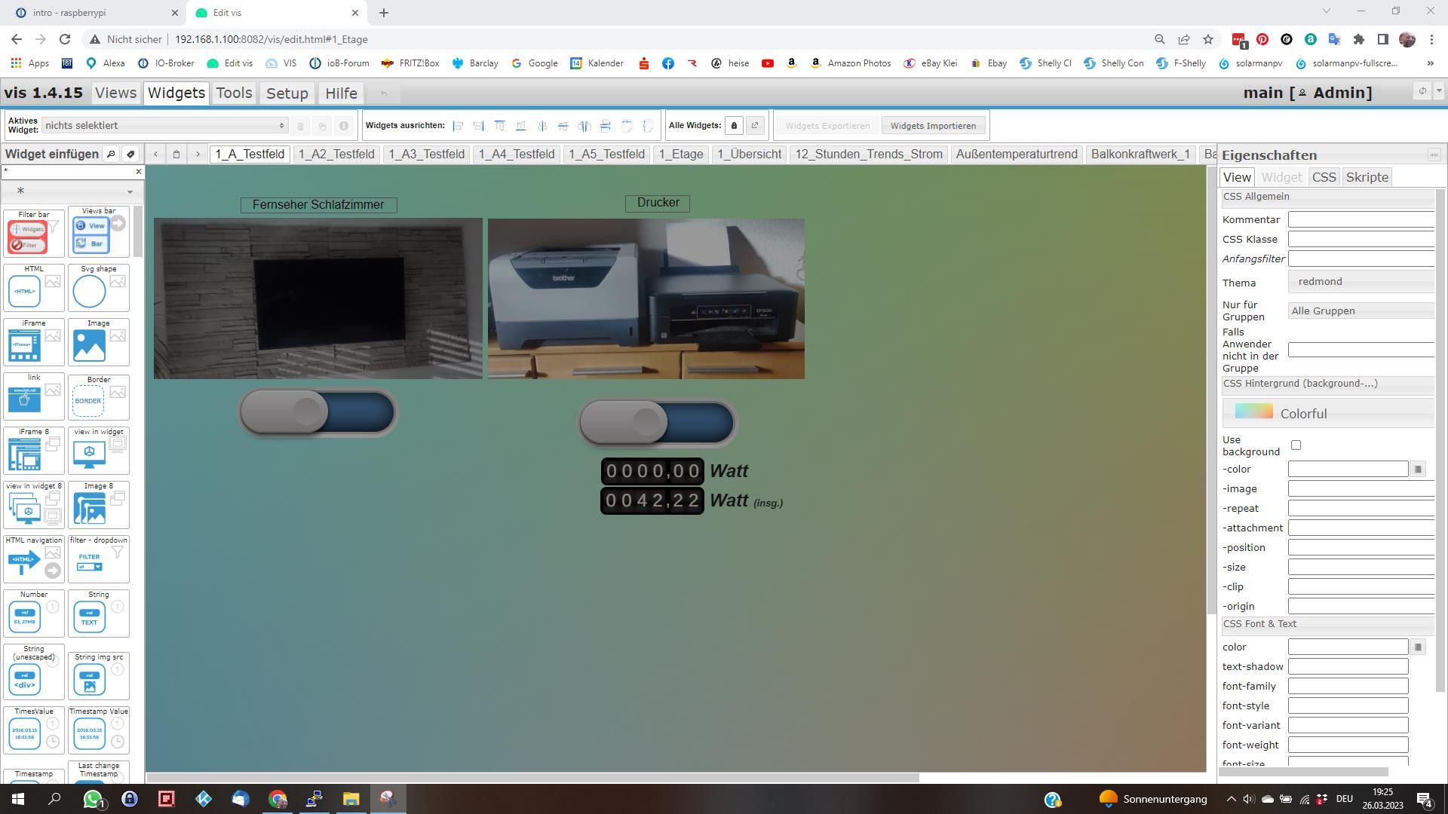The width and height of the screenshot is (1448, 814).
Task: Click the lock all widgets icon
Action: [734, 126]
